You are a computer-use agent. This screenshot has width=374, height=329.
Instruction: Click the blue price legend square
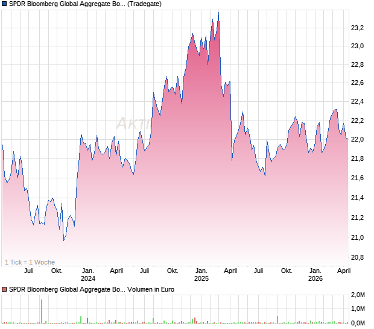tap(4, 4)
